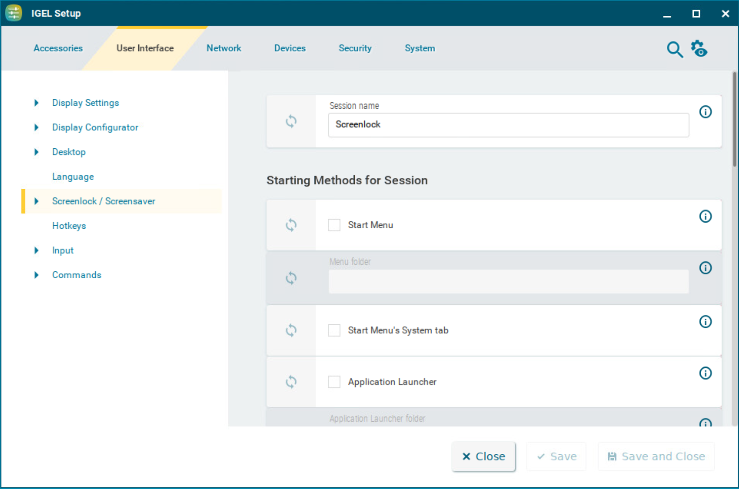
Task: Reset Session name with its refresh icon
Action: click(x=291, y=121)
